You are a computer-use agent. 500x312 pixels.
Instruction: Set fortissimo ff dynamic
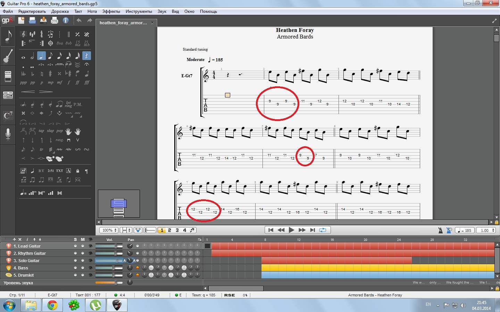pyautogui.click(x=78, y=83)
